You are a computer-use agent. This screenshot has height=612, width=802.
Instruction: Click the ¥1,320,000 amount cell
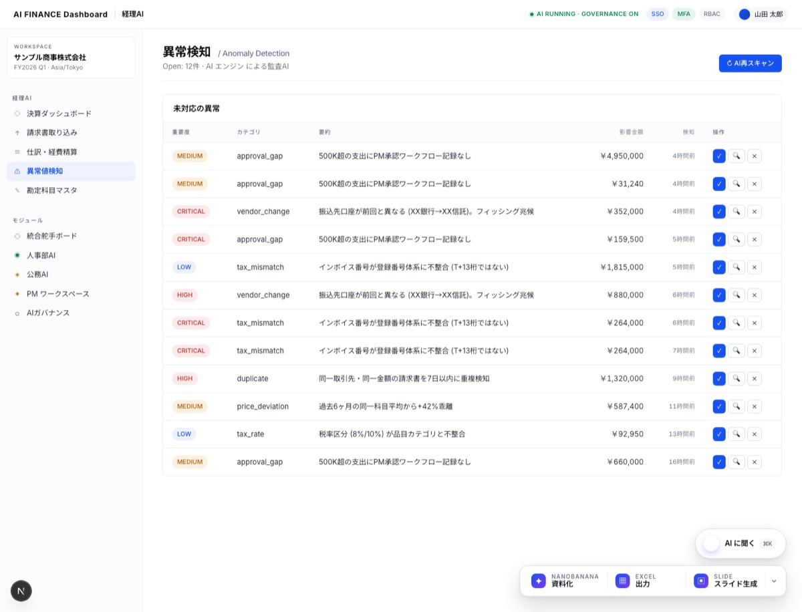click(622, 378)
